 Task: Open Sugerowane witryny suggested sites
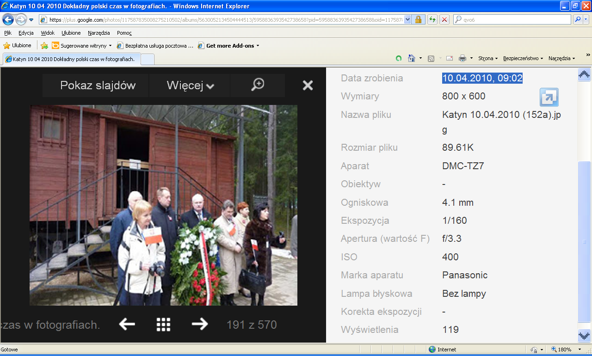pyautogui.click(x=82, y=45)
